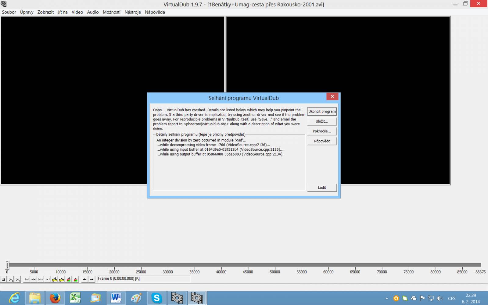Open Pokročilé... crash options
Image resolution: width=488 pixels, height=305 pixels.
click(322, 131)
